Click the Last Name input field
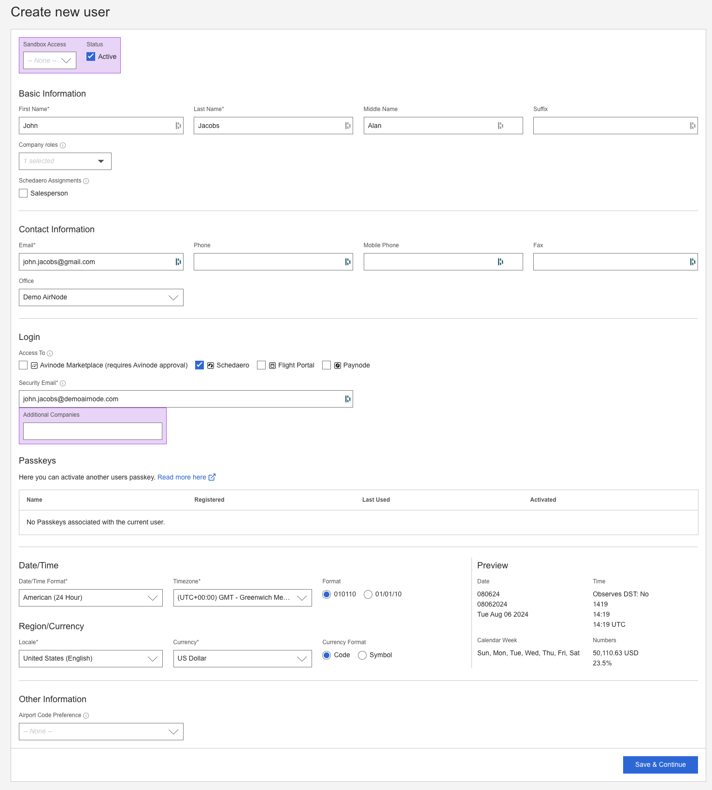712x790 pixels. pyautogui.click(x=273, y=126)
